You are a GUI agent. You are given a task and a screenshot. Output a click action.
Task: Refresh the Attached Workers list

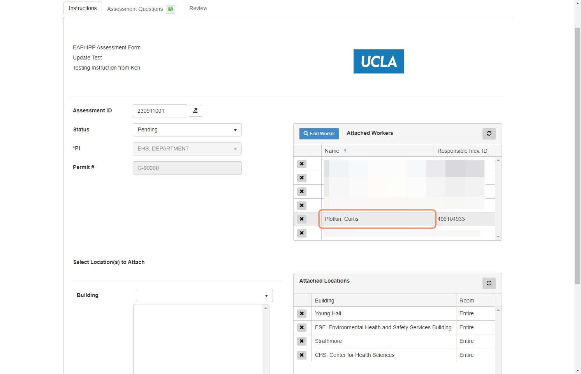[489, 133]
